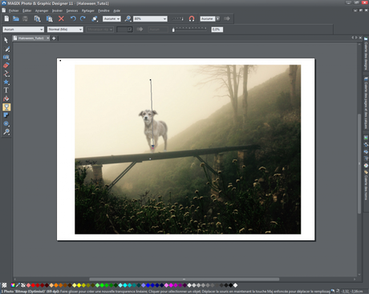Toggle the red magnet snapping icon
The height and width of the screenshot is (294, 369).
click(x=192, y=18)
